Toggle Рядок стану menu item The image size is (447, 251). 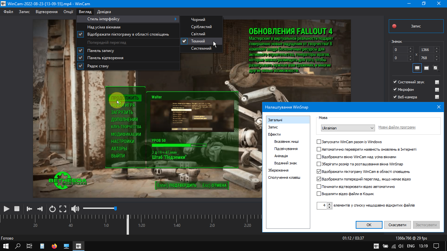128,66
